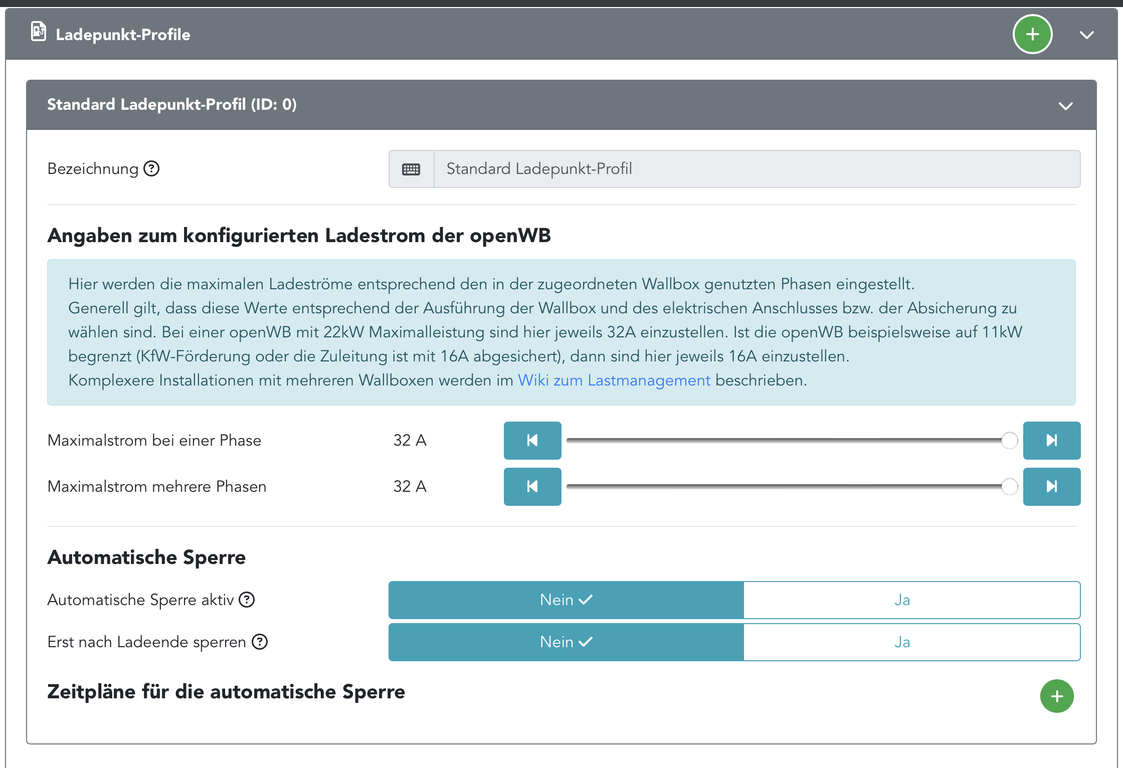This screenshot has height=768, width=1123.
Task: Select Nein for Erst nach Ladeende sperren
Action: [566, 642]
